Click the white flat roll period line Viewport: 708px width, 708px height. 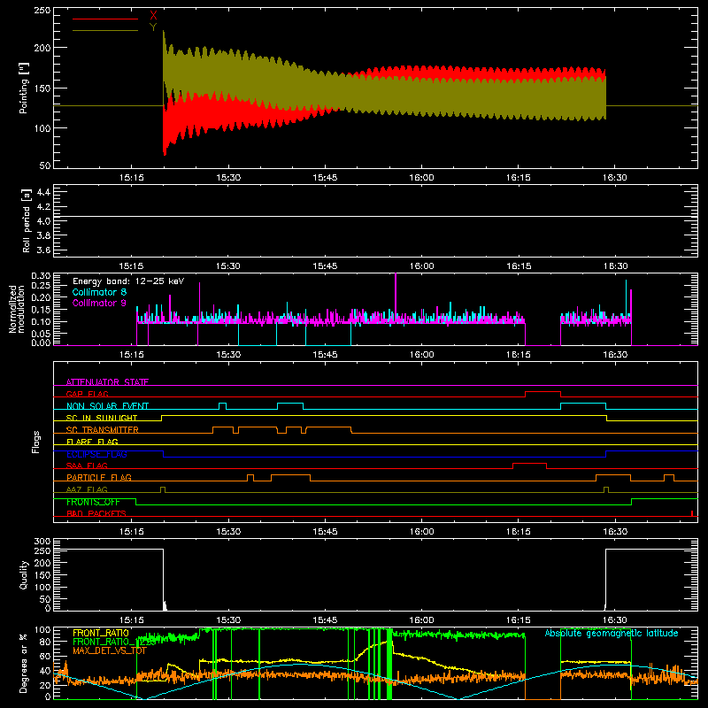375,216
